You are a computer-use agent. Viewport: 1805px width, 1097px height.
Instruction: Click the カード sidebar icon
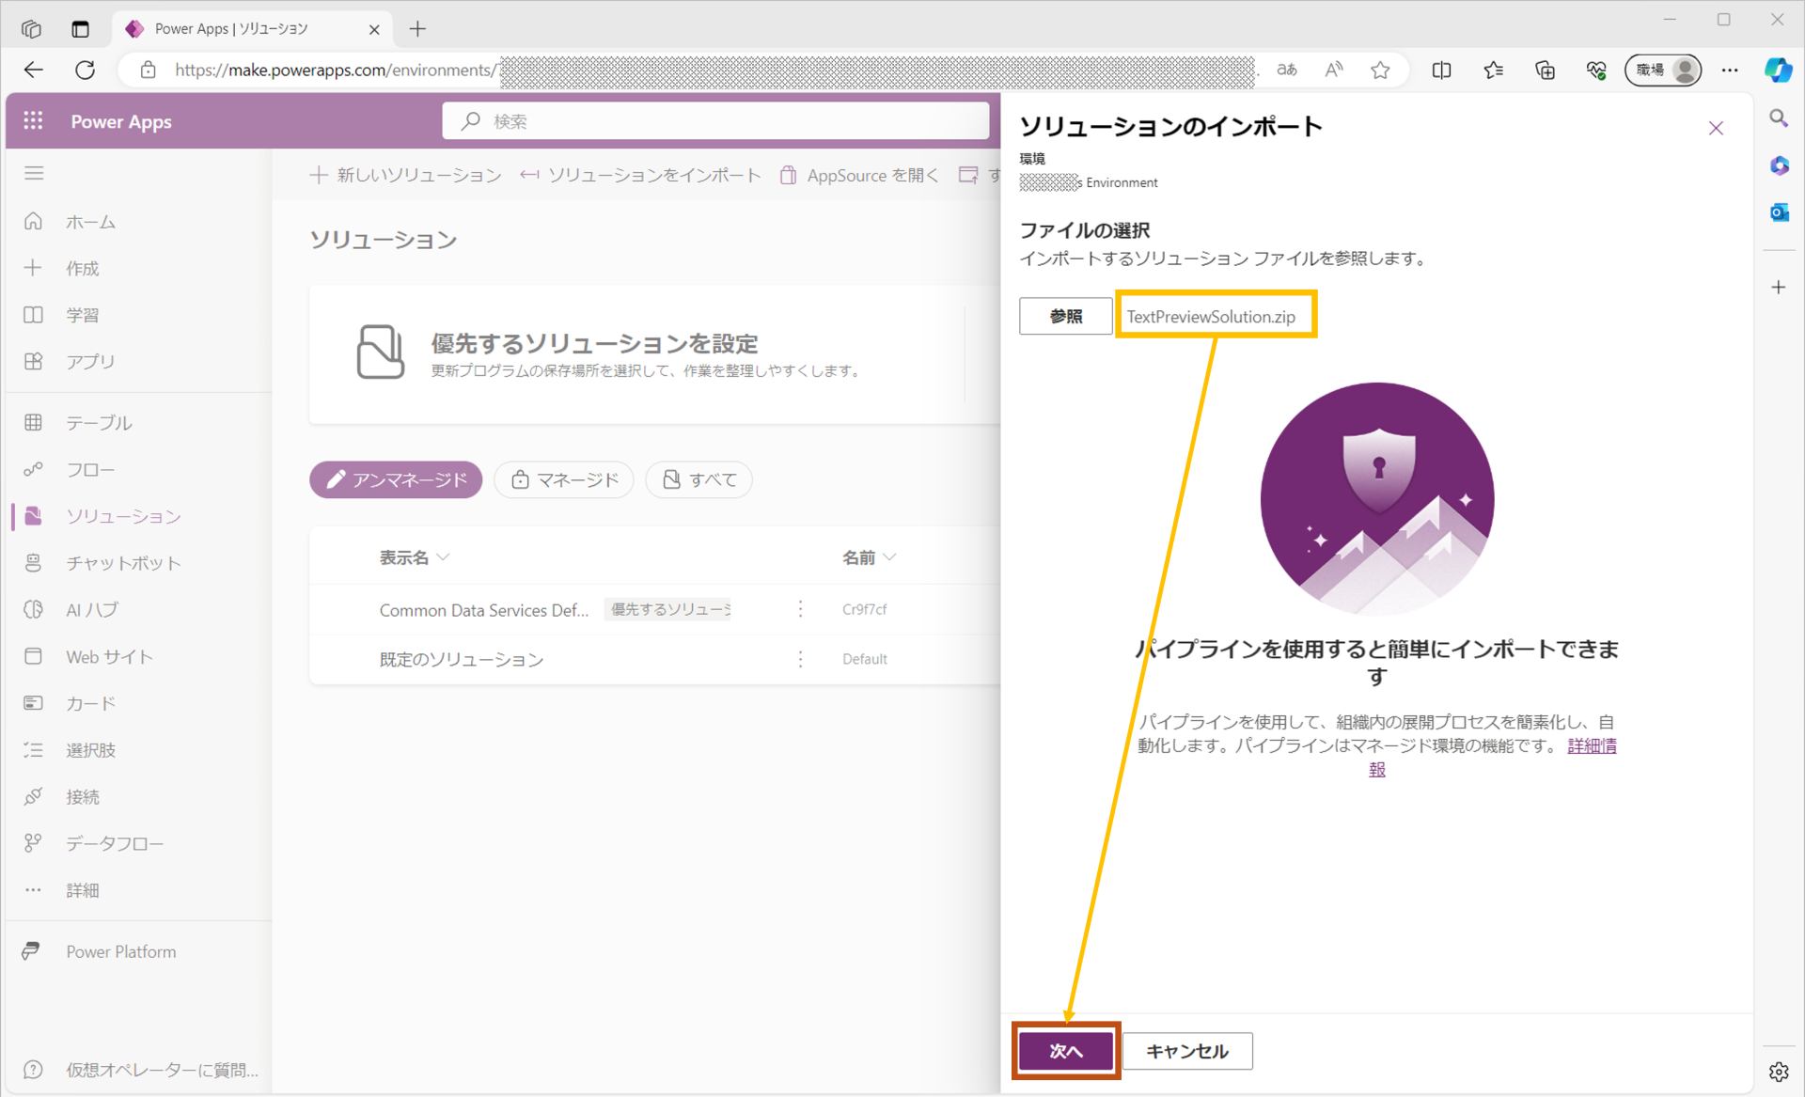tap(33, 703)
